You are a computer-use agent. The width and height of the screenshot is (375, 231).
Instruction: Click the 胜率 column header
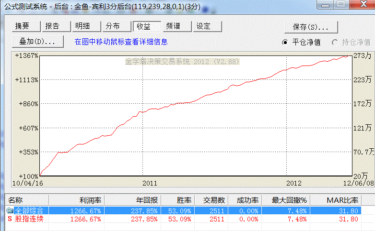pos(178,200)
